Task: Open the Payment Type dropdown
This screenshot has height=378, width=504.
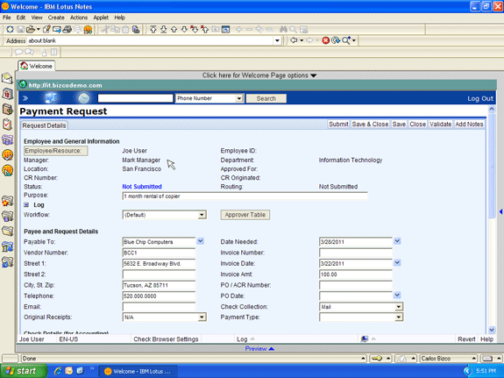Action: tap(399, 317)
